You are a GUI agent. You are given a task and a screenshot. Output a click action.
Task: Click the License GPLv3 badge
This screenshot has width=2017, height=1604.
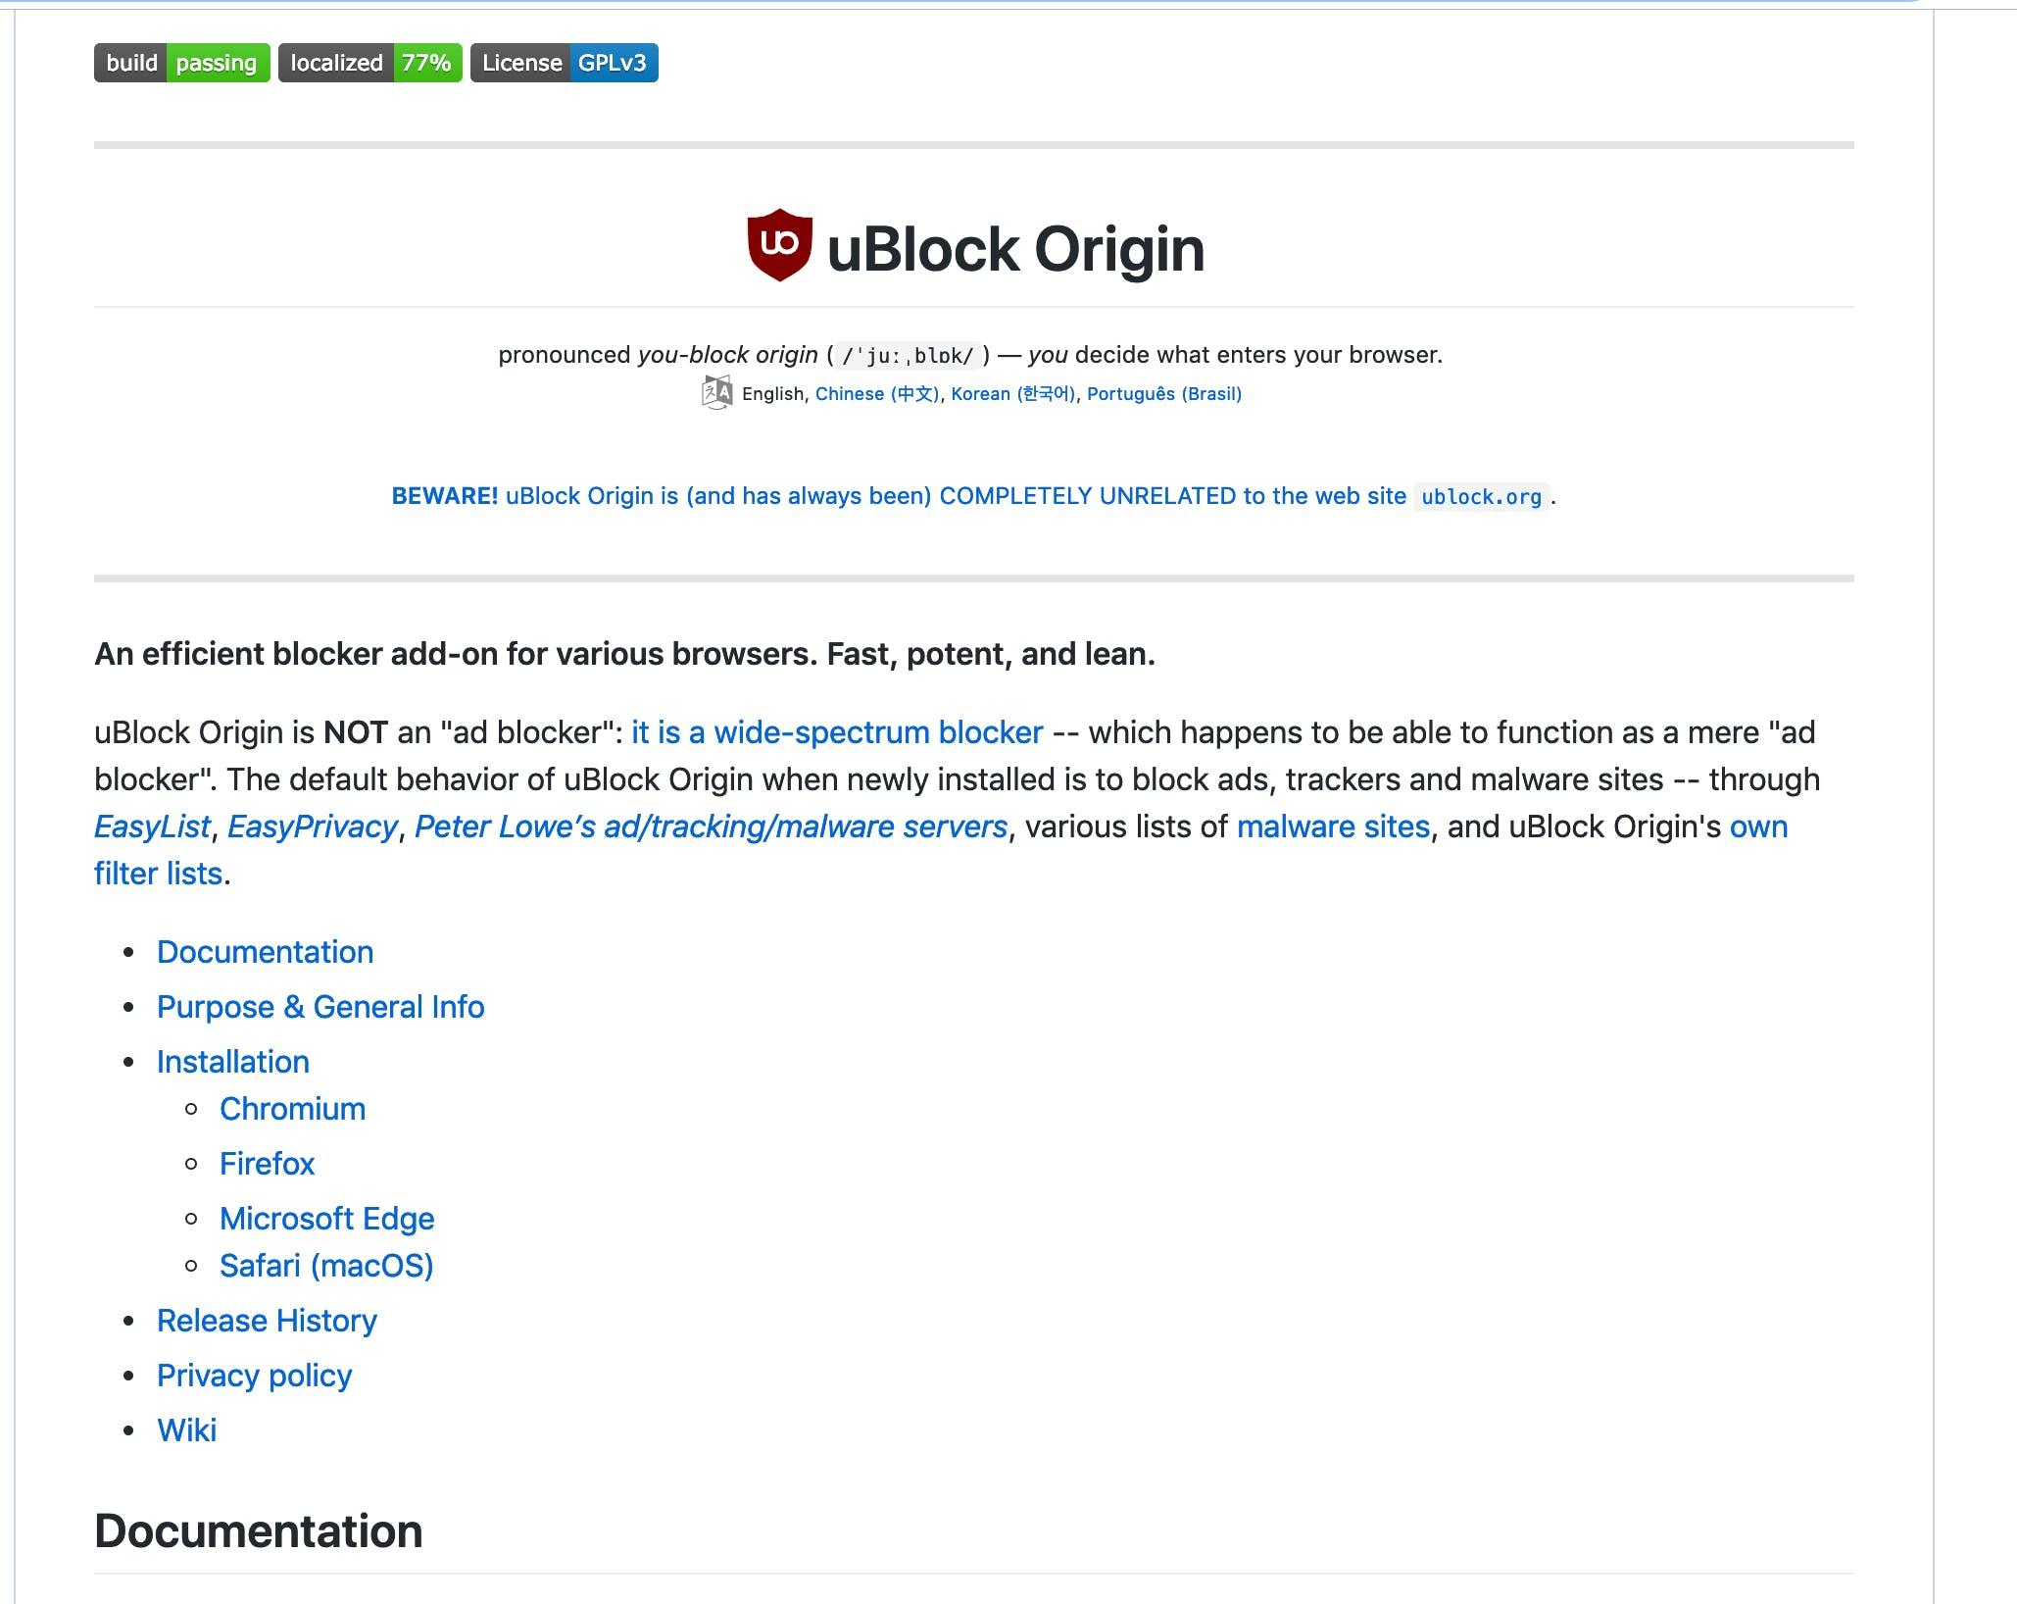coord(565,63)
